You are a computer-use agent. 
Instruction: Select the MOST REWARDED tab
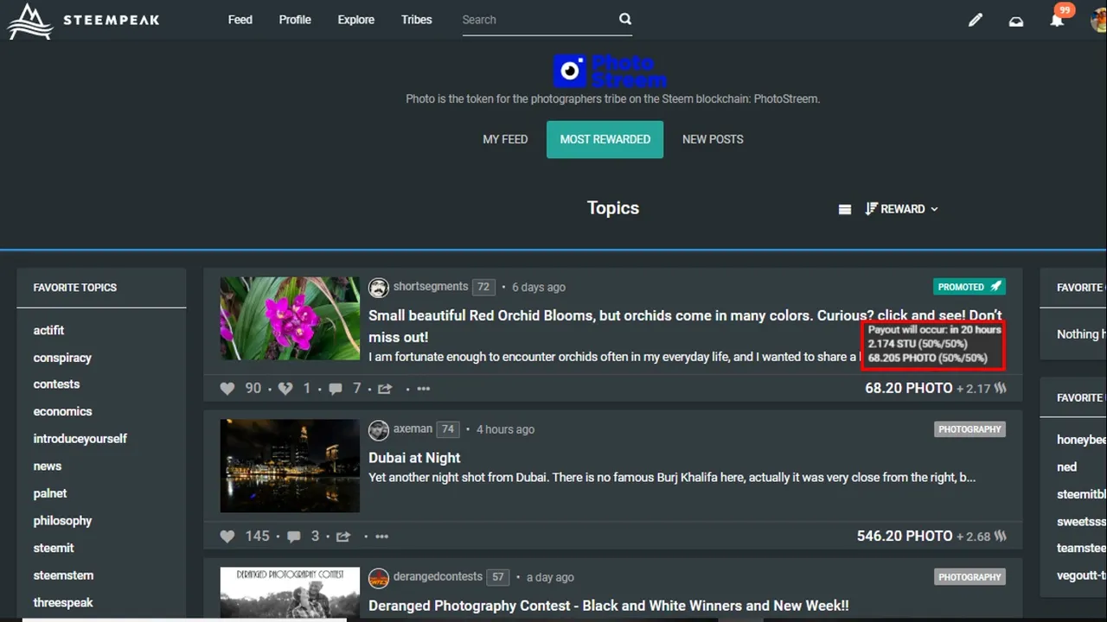605,139
